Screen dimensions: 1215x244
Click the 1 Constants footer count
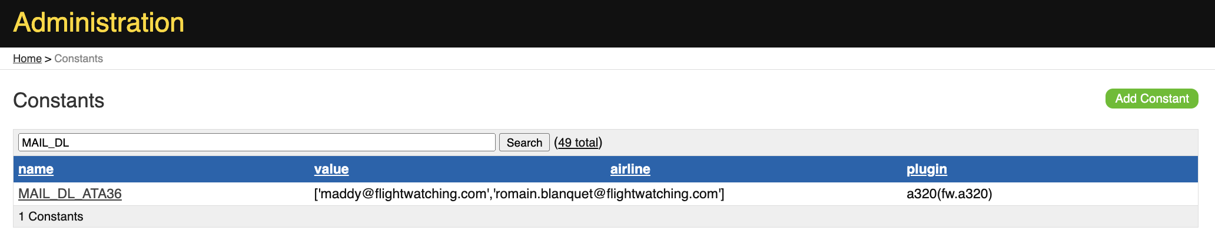[51, 216]
